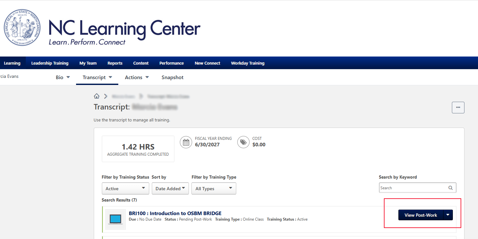Open the Date Added sort dropdown
This screenshot has width=478, height=239.
(x=170, y=189)
